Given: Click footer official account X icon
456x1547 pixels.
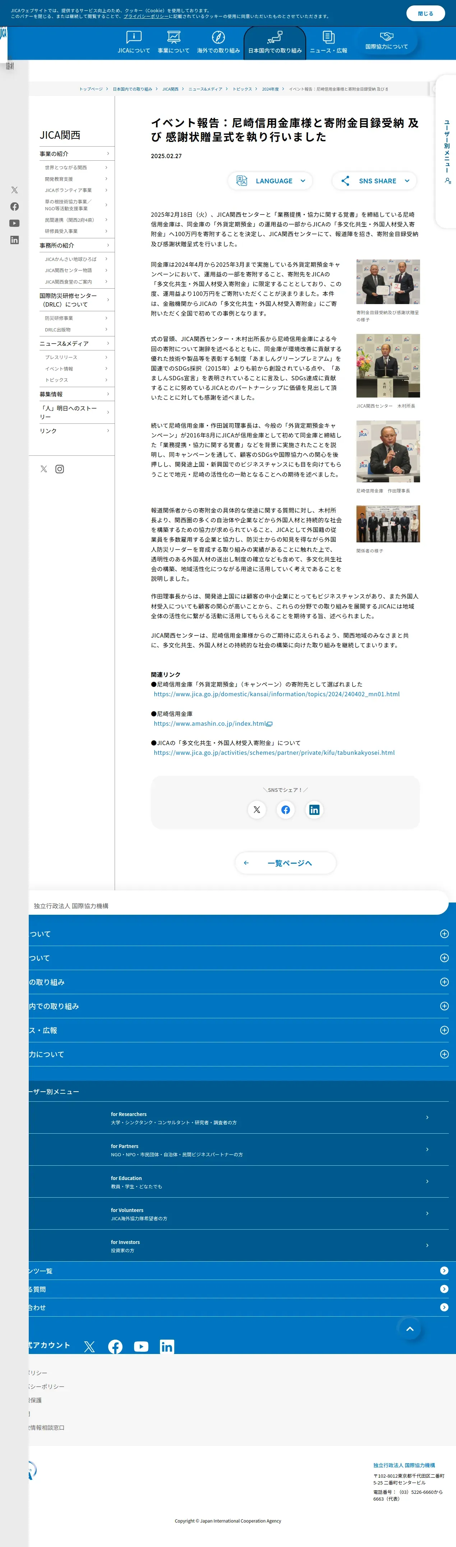Looking at the screenshot, I should coord(89,1346).
